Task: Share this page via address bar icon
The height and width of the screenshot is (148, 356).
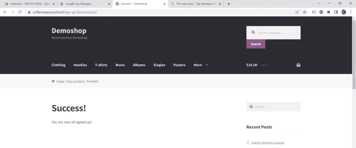Action: click(297, 12)
